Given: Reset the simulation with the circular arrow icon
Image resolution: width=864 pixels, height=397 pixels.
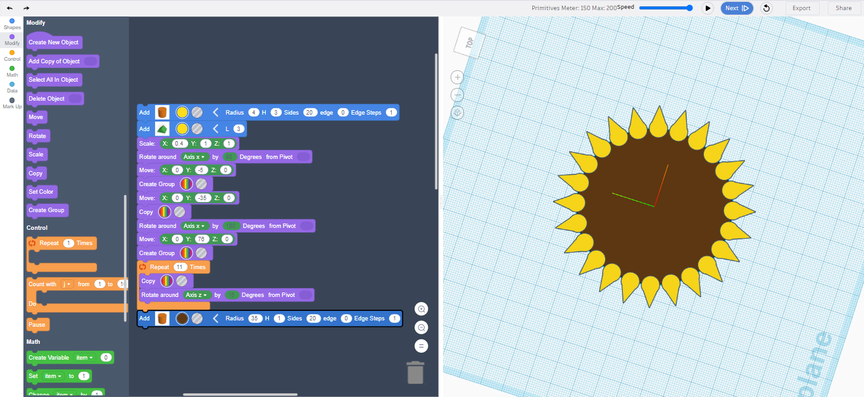Looking at the screenshot, I should 767,8.
